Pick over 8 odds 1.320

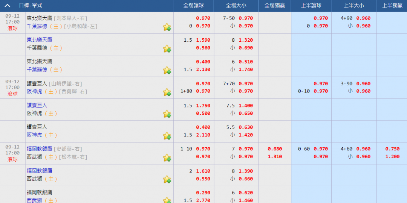pos(246,40)
